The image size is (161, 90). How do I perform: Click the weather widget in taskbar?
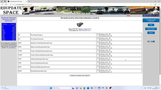pyautogui.click(x=5, y=88)
